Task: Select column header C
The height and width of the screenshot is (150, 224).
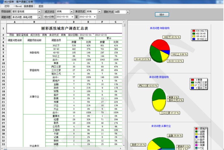Action: click(56, 22)
